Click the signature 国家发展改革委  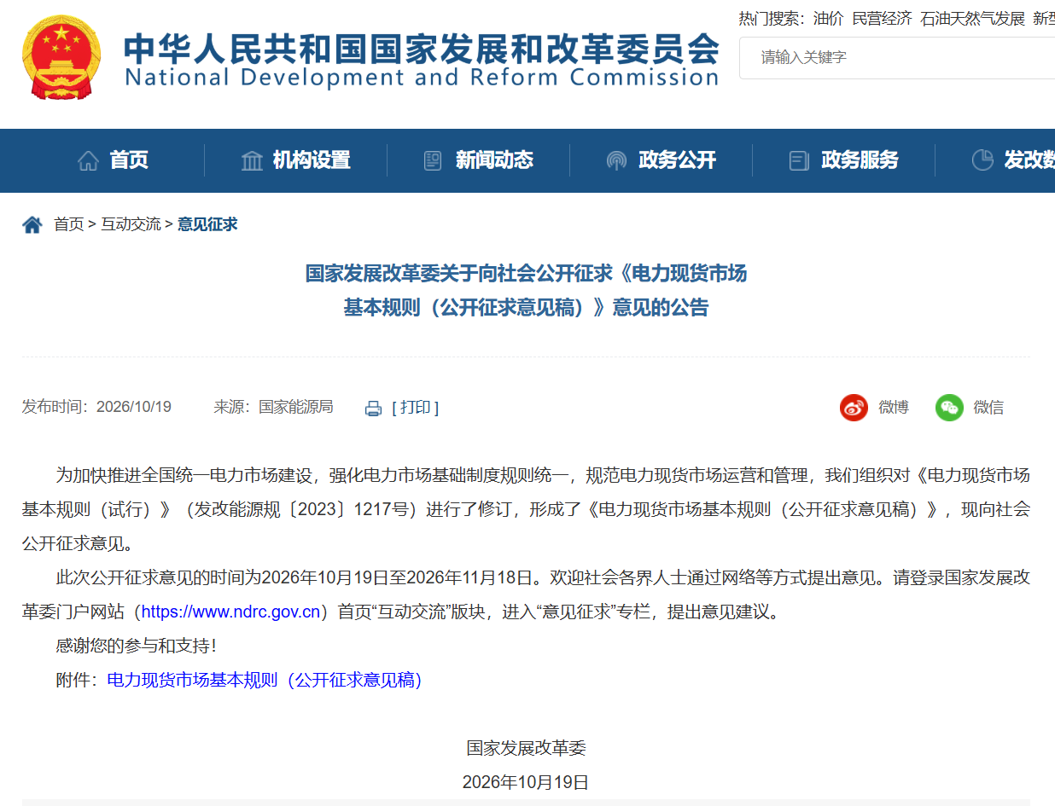tap(527, 748)
